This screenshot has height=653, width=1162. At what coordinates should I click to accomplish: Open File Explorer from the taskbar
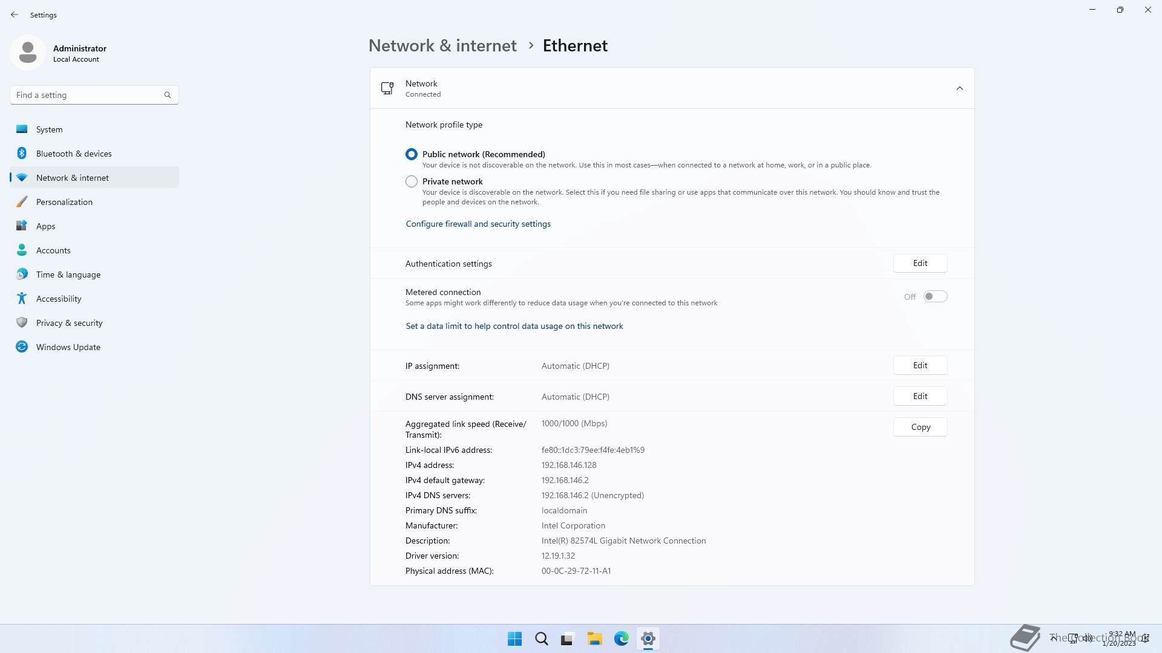(x=594, y=638)
